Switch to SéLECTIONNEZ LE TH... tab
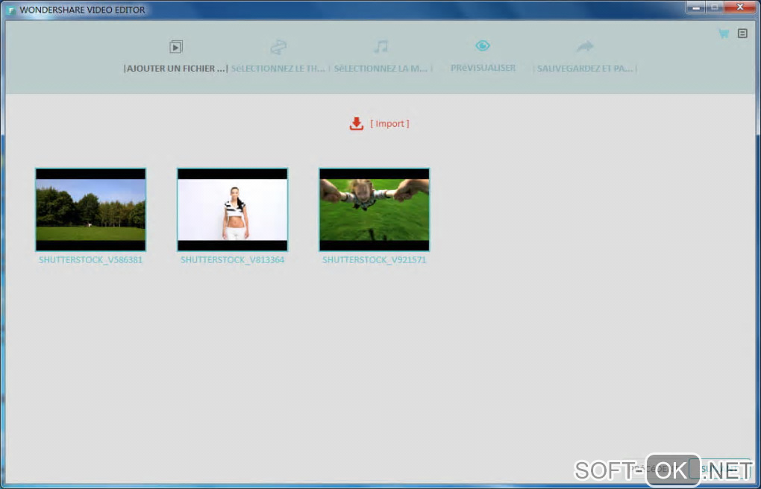The height and width of the screenshot is (489, 761). click(x=278, y=69)
